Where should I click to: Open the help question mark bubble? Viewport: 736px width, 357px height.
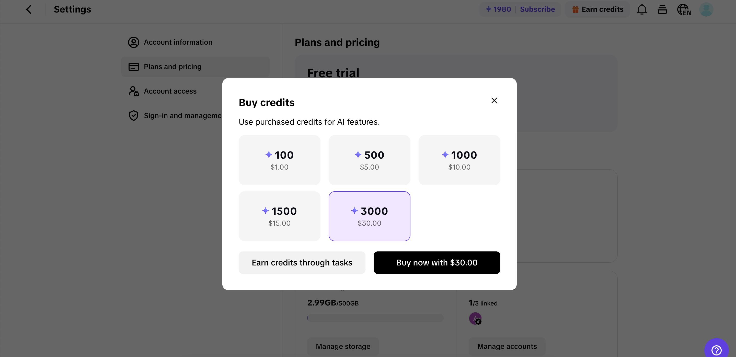[x=717, y=349]
